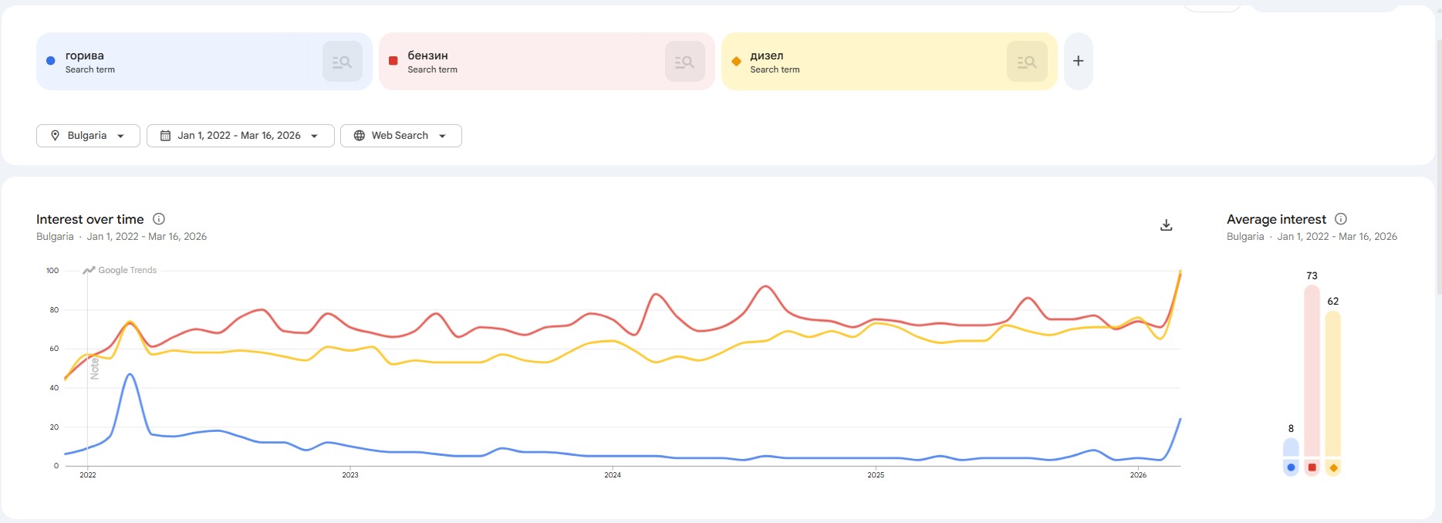
Task: Click the red бензин color square
Action: [x=393, y=61]
